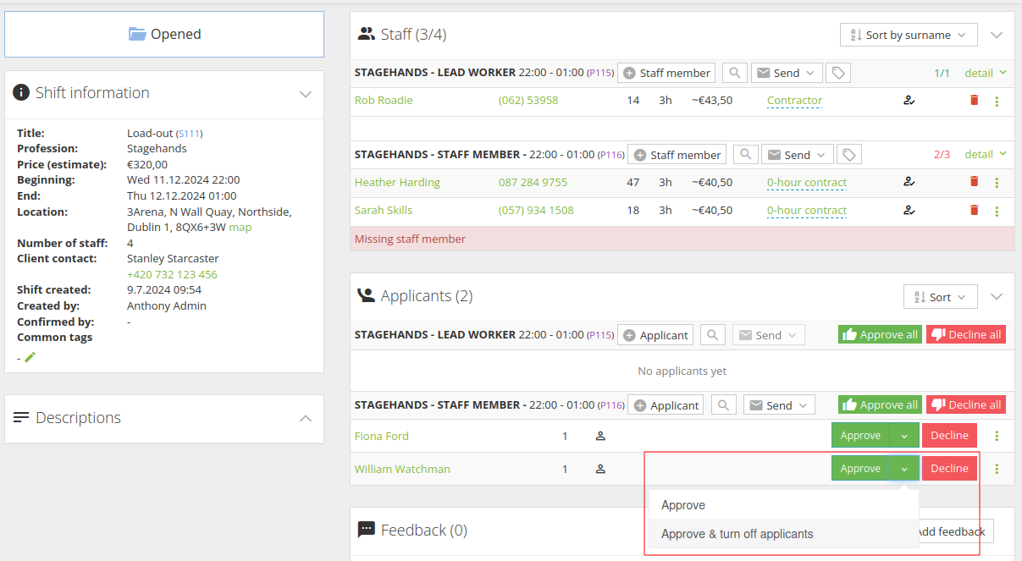Select Approve & turn off applicants option
The width and height of the screenshot is (1022, 561).
[x=737, y=534]
